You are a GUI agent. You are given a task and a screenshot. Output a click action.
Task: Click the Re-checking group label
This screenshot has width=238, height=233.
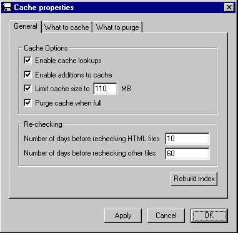pos(43,124)
